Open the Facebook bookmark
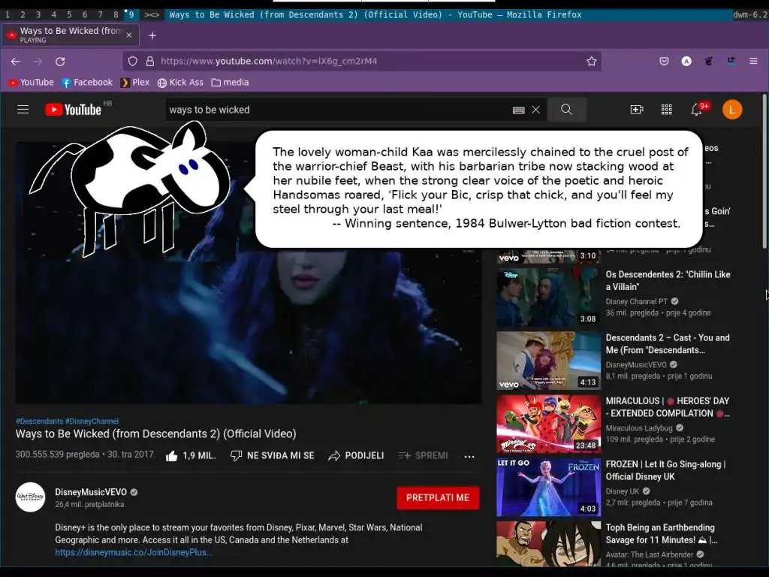The height and width of the screenshot is (577, 769). pyautogui.click(x=87, y=83)
